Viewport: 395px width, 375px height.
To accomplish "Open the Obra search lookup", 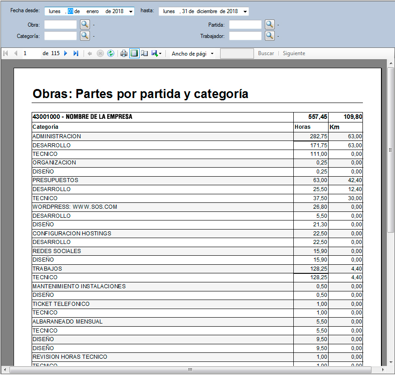I will click(85, 24).
